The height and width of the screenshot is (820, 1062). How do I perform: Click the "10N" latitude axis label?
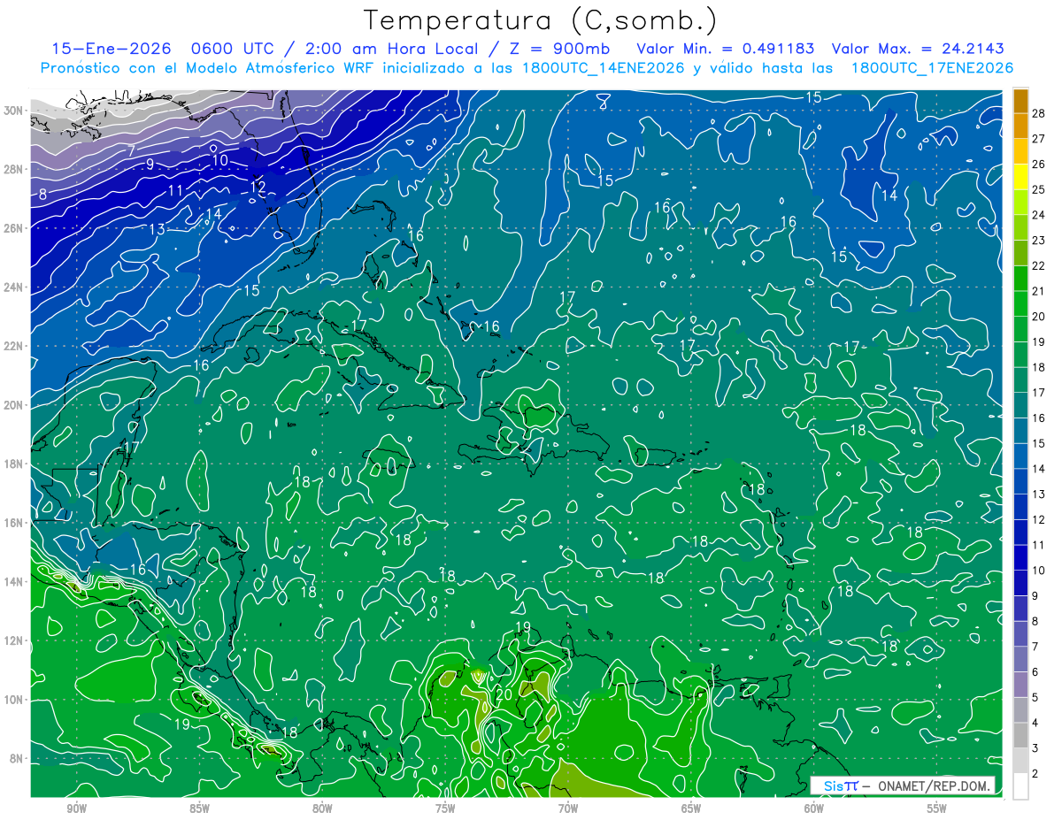click(x=13, y=700)
